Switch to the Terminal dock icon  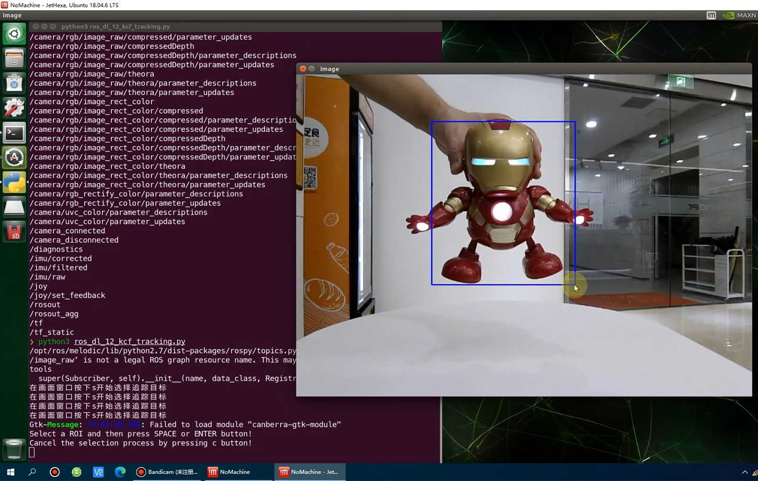[14, 133]
